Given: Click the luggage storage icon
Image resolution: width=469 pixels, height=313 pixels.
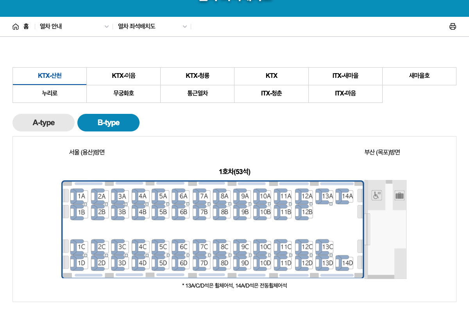Looking at the screenshot, I should tap(399, 195).
